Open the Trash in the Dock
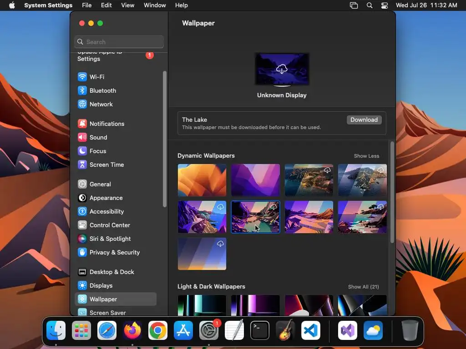This screenshot has width=466, height=349. point(410,330)
